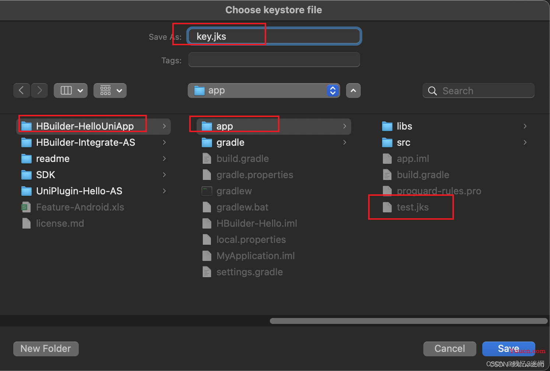Screen dimensions: 550x371
Task: Expand the libs folder chevron
Action: click(525, 126)
